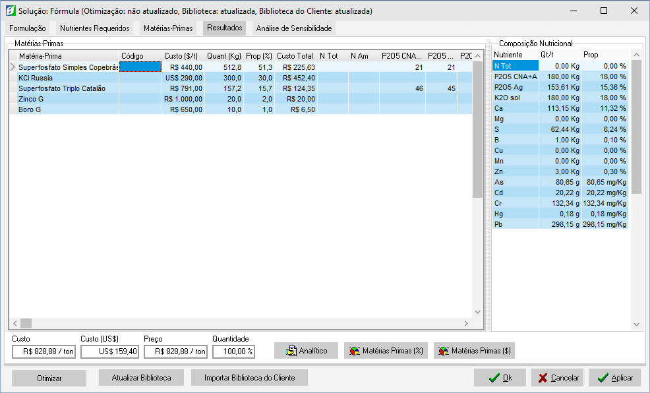Open the Nutrientes Requeridos tab

click(94, 28)
